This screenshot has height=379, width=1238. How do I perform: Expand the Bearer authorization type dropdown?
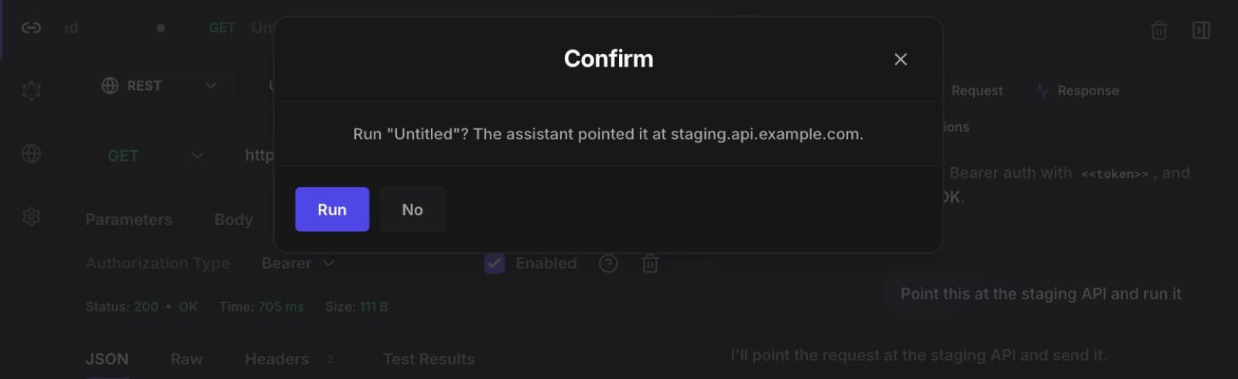click(298, 264)
